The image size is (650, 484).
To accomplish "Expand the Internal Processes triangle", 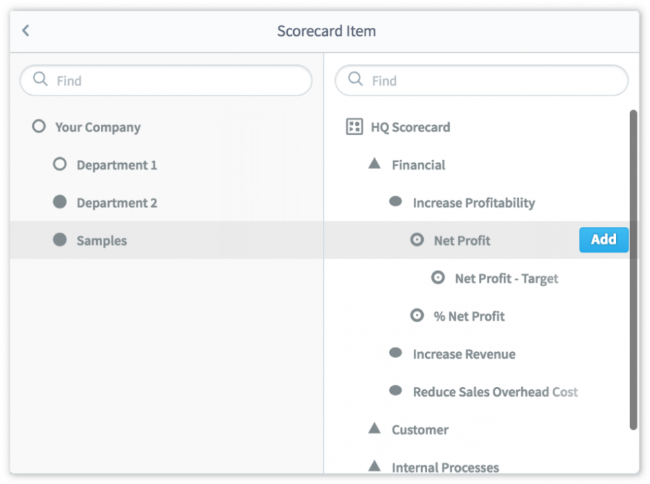I will 373,466.
